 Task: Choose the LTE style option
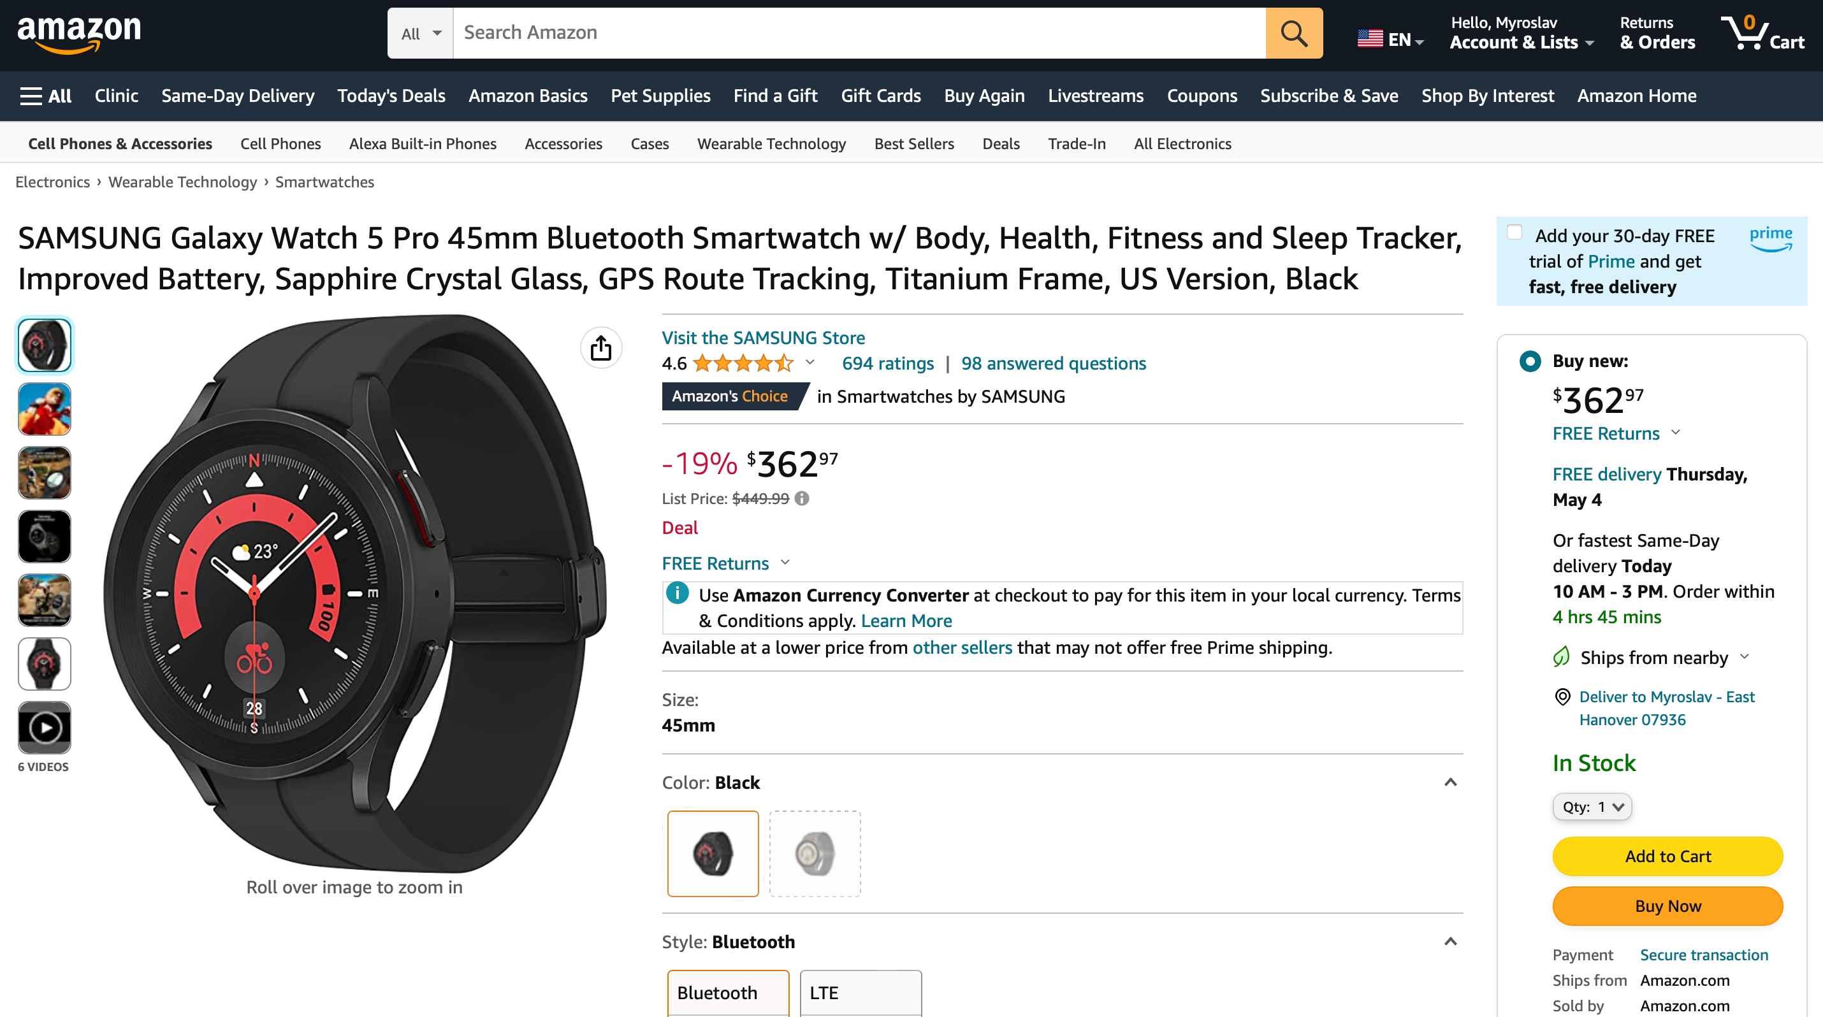point(861,992)
